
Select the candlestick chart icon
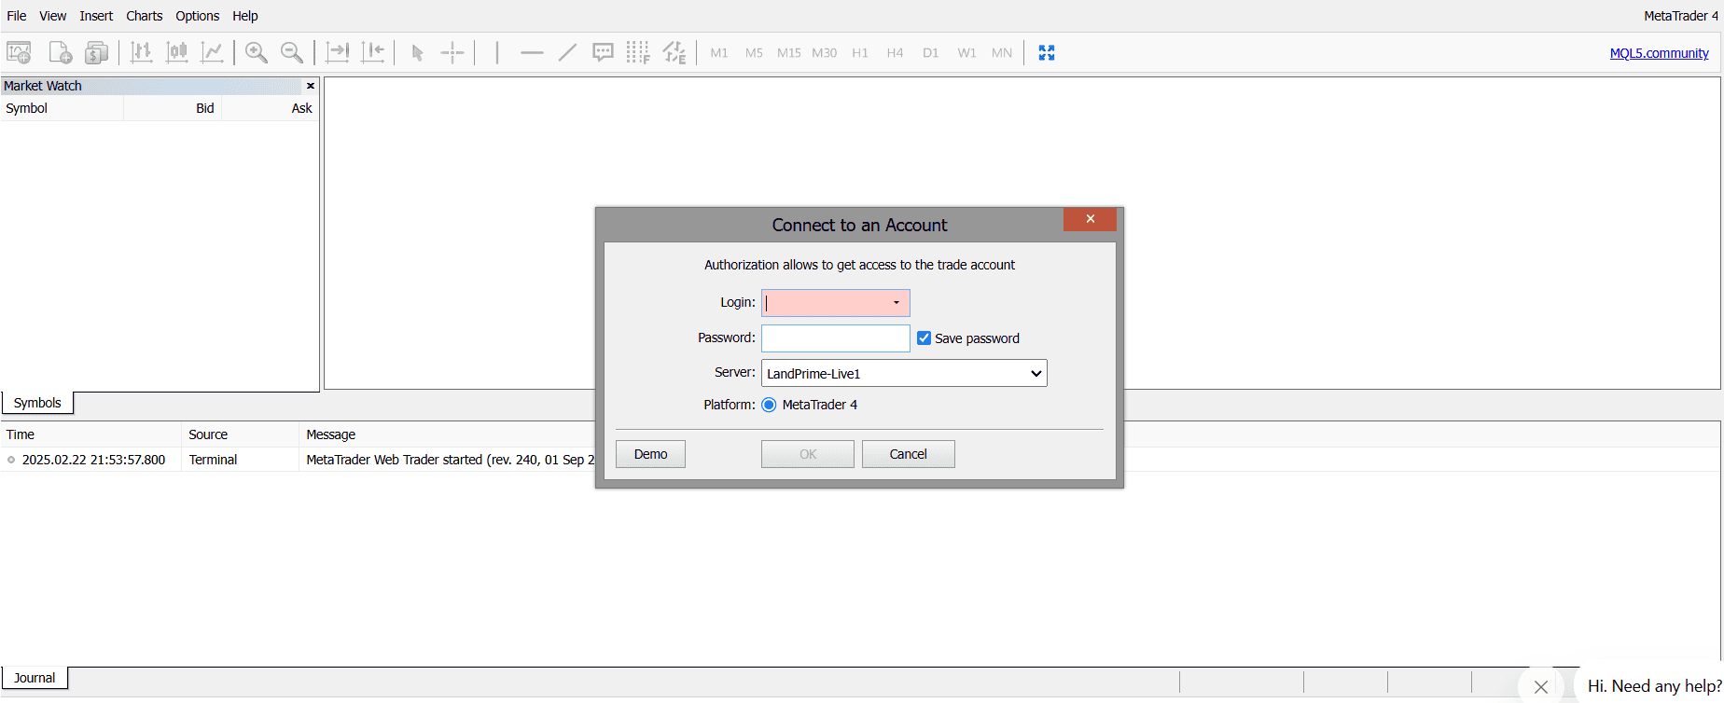click(177, 53)
